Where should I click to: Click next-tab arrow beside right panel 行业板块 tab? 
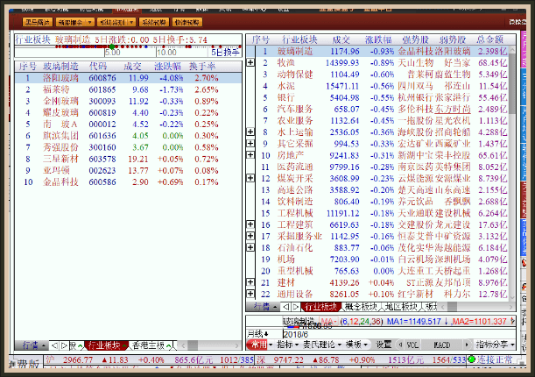point(295,307)
